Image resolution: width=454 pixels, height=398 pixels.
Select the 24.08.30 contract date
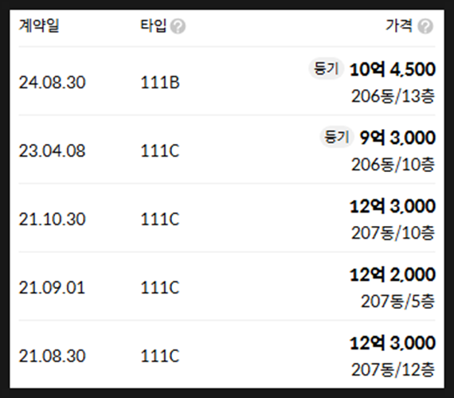52,83
